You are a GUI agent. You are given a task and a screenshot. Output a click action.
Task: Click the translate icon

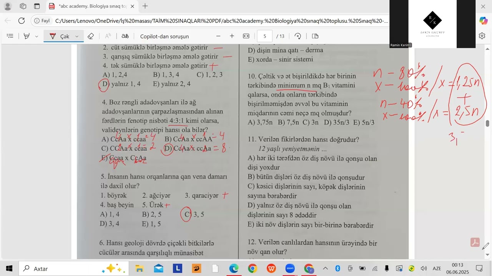pos(125,36)
